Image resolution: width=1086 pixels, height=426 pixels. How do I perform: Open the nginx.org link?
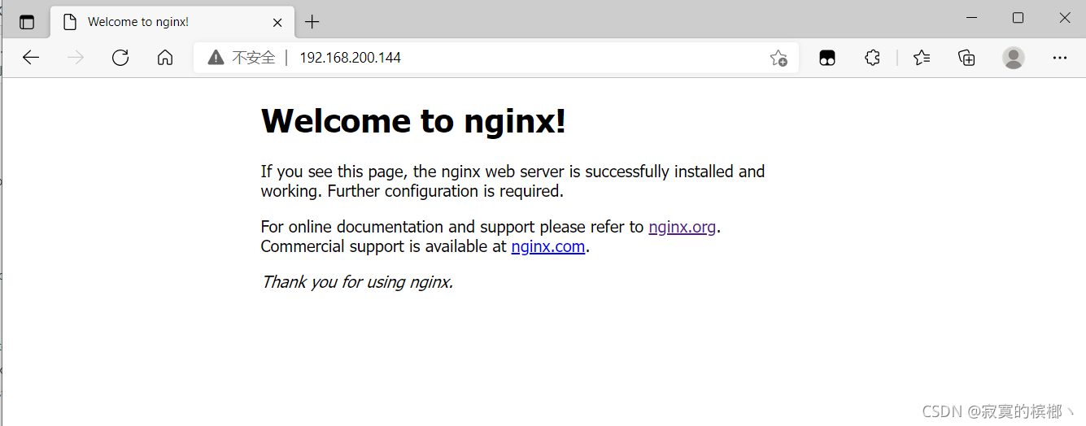point(683,227)
